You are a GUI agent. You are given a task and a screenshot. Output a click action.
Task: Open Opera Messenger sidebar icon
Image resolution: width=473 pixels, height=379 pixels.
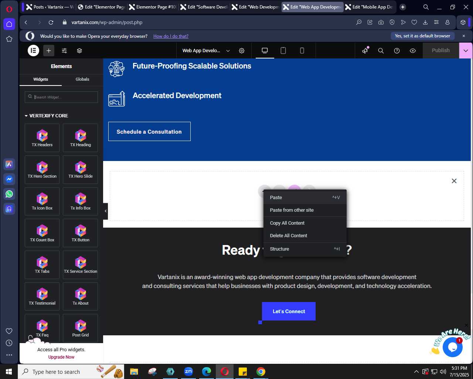click(9, 179)
